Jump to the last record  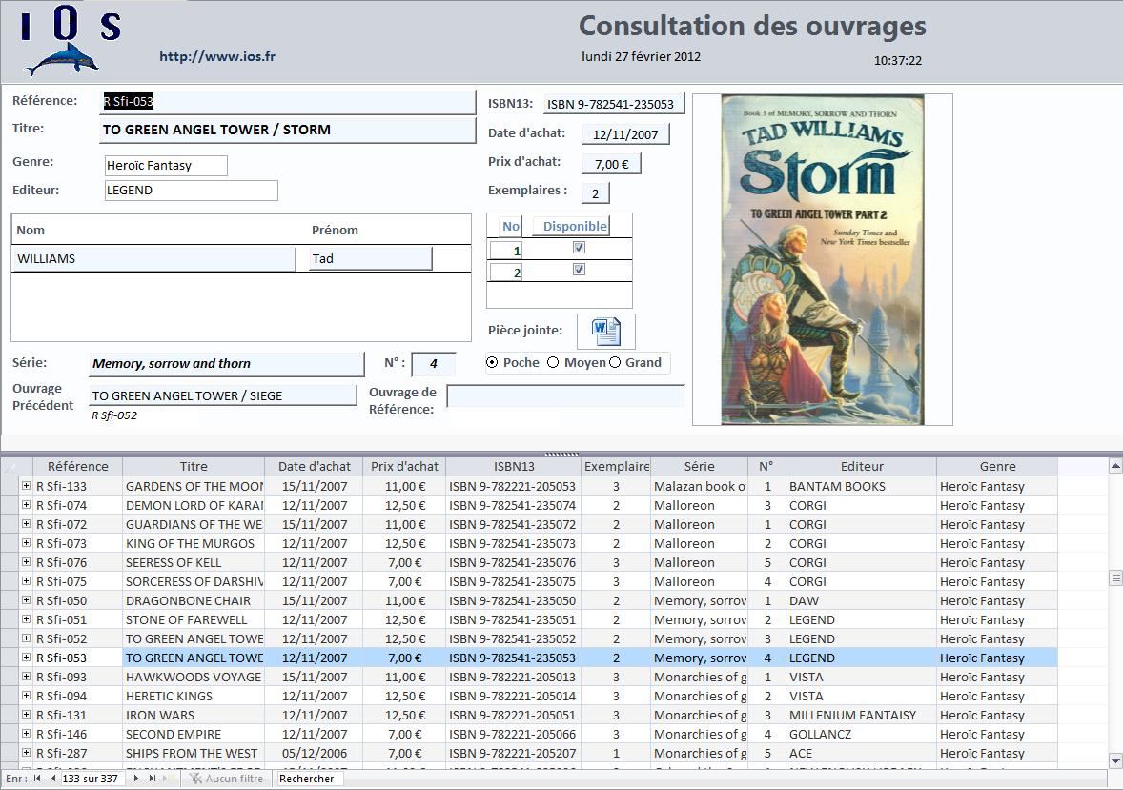(152, 779)
